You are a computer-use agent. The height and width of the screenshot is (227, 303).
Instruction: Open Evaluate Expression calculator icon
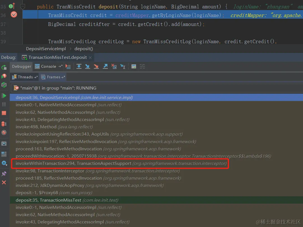coord(134,67)
